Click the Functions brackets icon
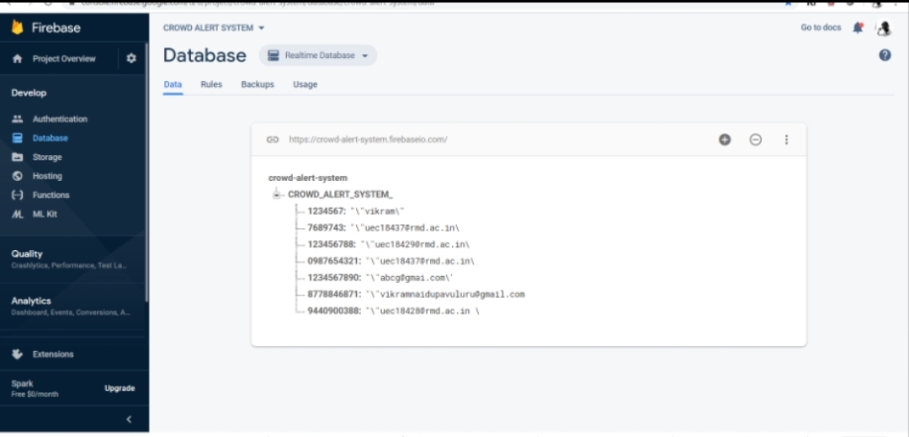This screenshot has width=909, height=437. (18, 195)
